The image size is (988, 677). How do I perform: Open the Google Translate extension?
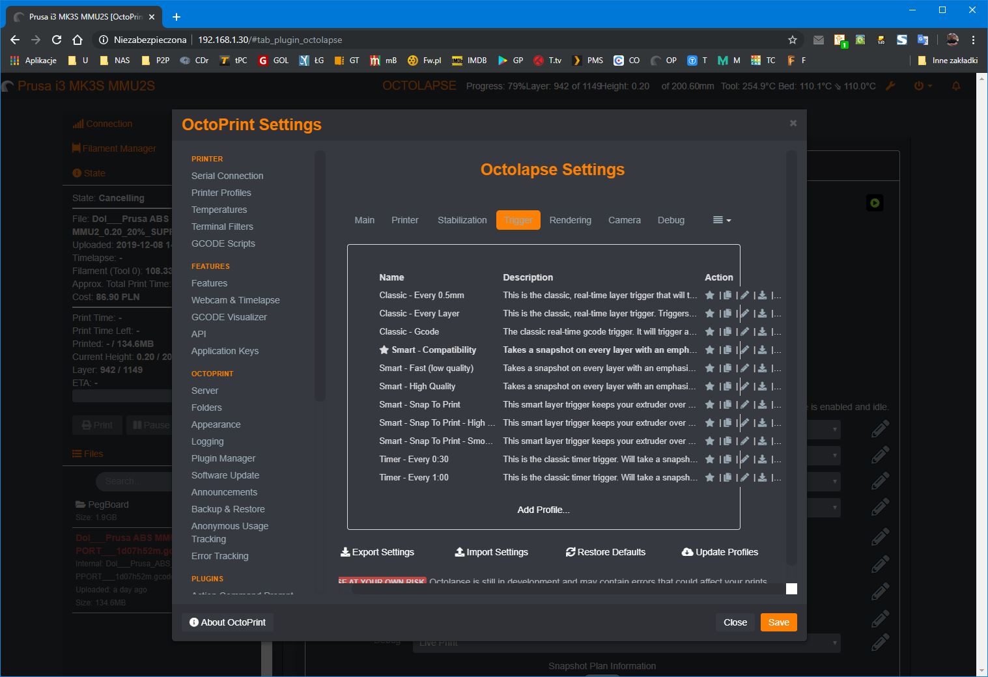[x=923, y=40]
